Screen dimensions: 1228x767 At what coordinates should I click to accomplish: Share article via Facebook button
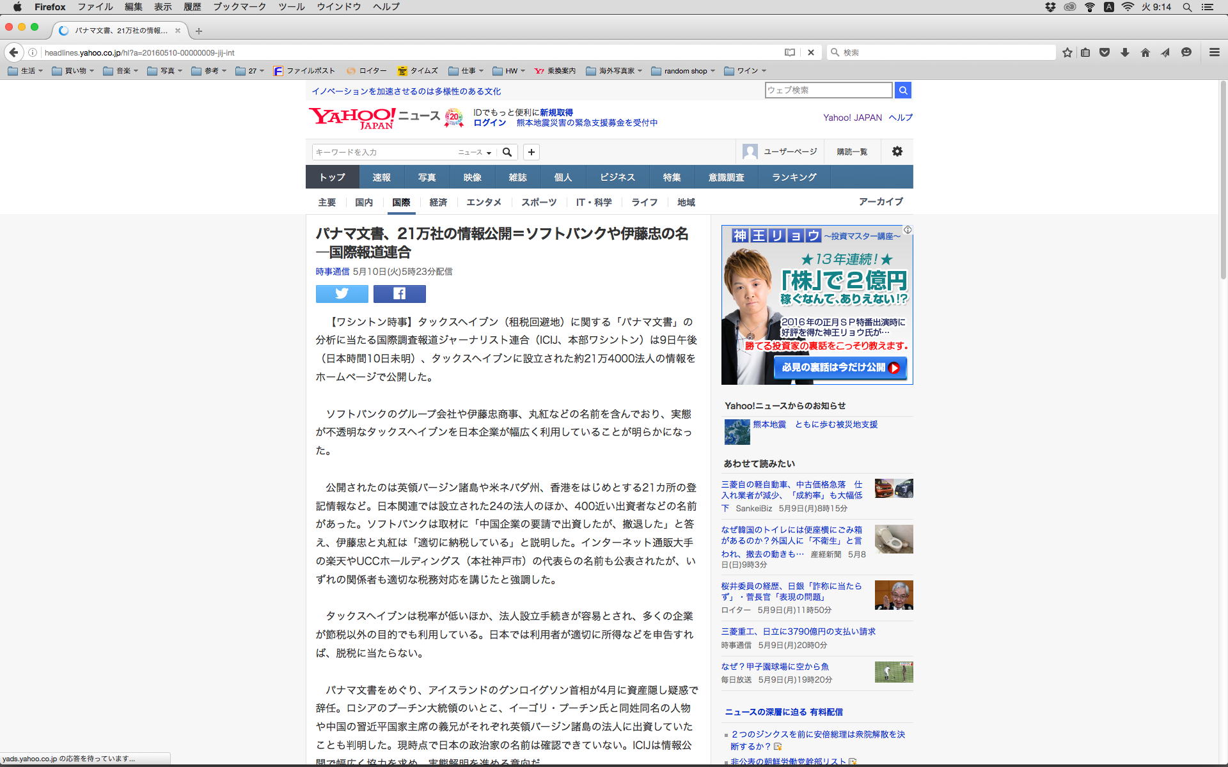click(x=399, y=293)
